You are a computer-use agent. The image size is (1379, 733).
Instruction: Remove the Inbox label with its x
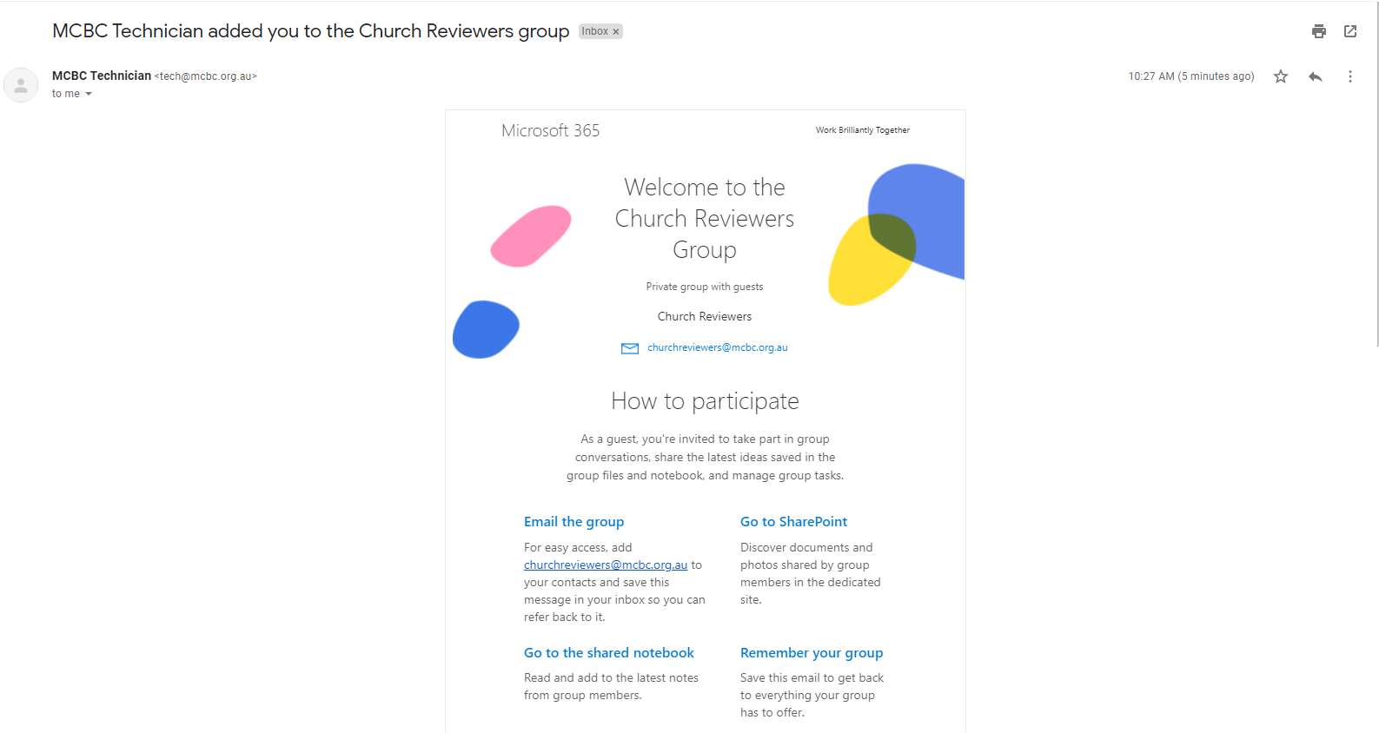(616, 31)
